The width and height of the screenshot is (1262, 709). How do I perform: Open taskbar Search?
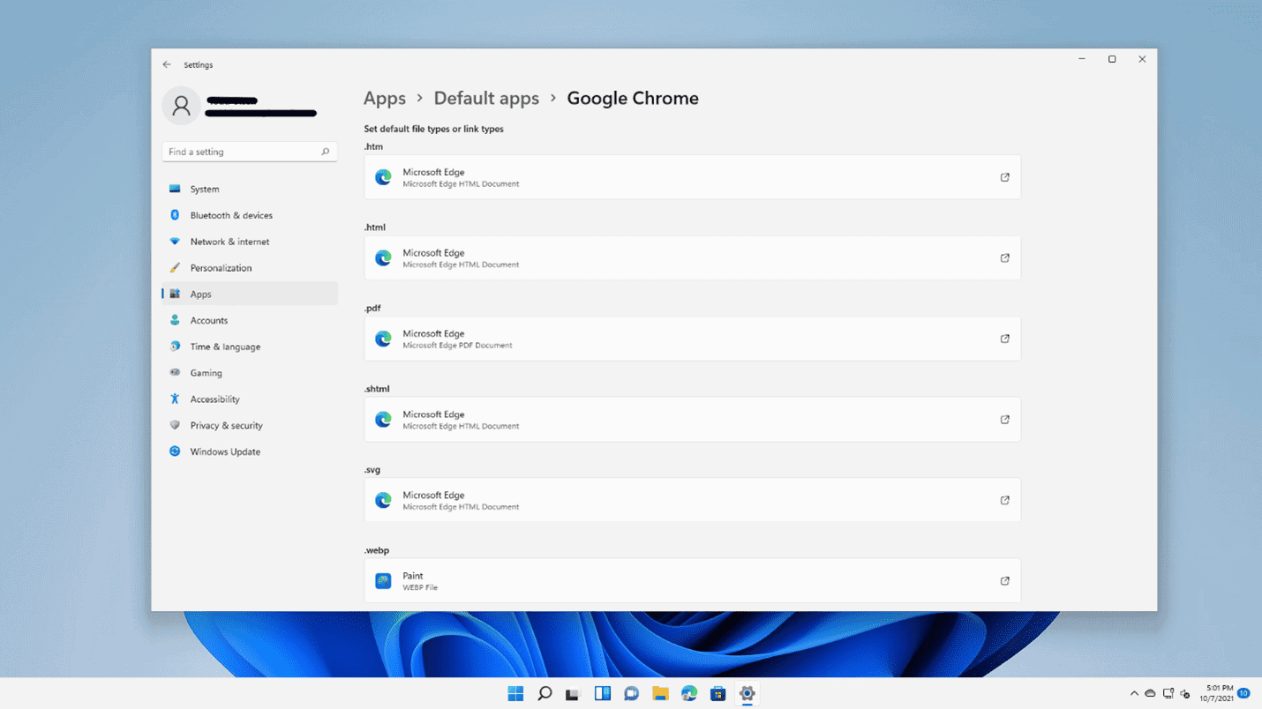[x=545, y=694]
